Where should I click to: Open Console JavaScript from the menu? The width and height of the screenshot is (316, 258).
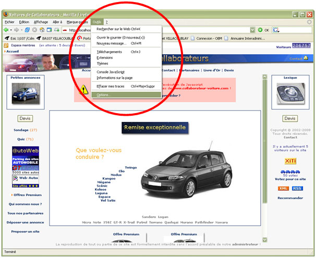click(126, 72)
